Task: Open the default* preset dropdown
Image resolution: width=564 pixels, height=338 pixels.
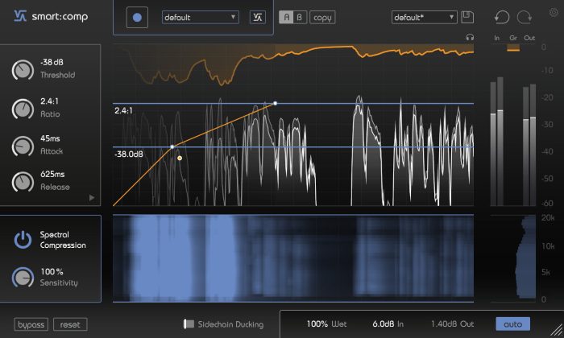Action: click(x=424, y=17)
